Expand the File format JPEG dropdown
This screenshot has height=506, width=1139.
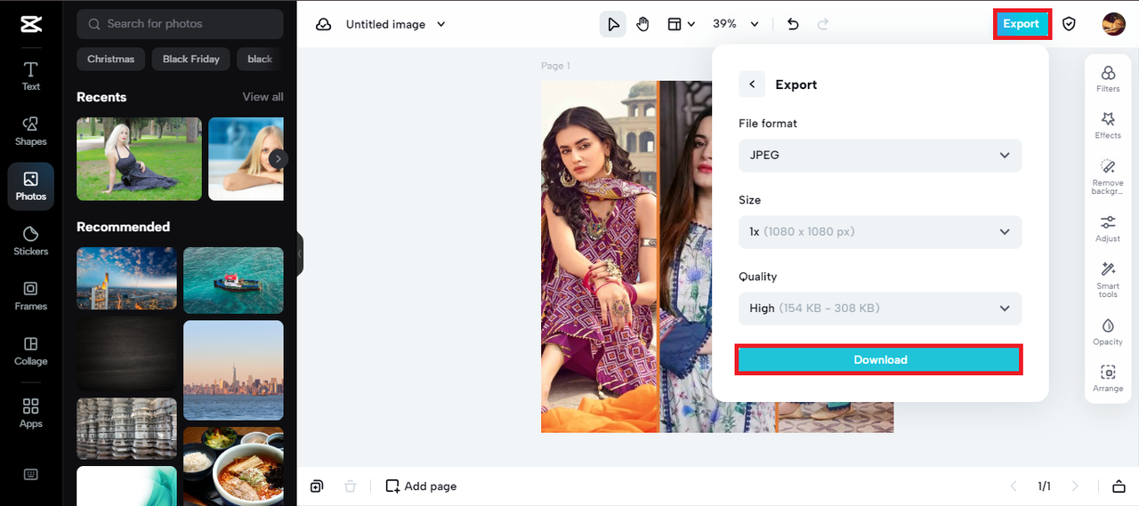(x=880, y=155)
